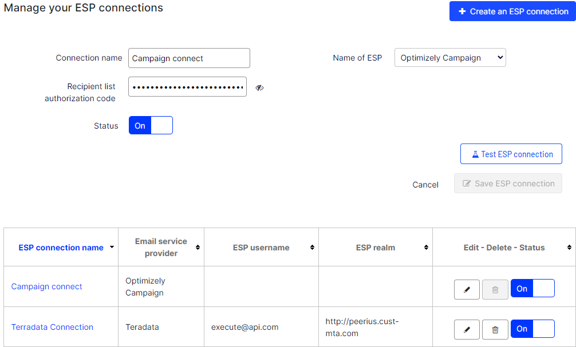The width and height of the screenshot is (576, 347).
Task: Cancel editing the ESP connection
Action: (x=425, y=185)
